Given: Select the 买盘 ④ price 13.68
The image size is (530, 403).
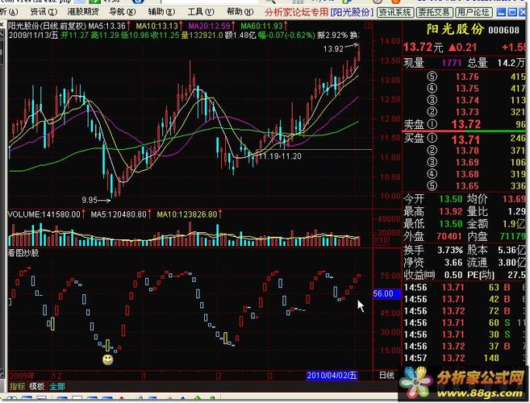Looking at the screenshot, I should pos(467,174).
